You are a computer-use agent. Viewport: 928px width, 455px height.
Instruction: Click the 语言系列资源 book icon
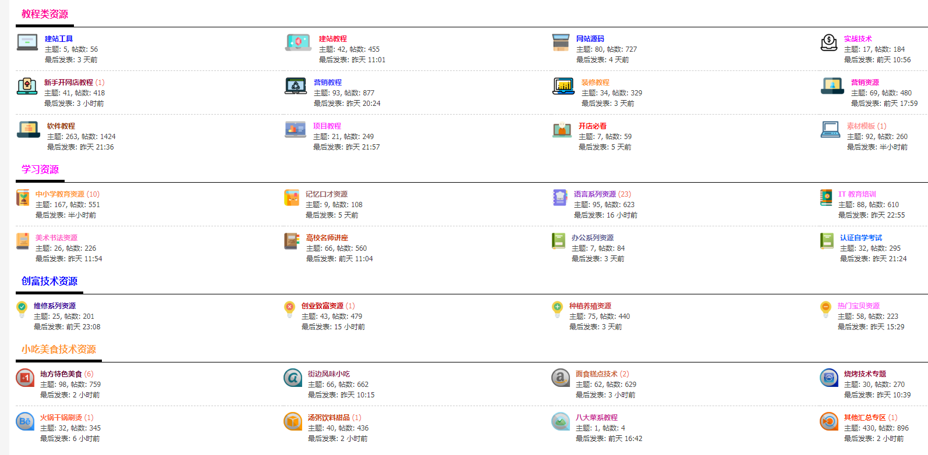pyautogui.click(x=559, y=198)
